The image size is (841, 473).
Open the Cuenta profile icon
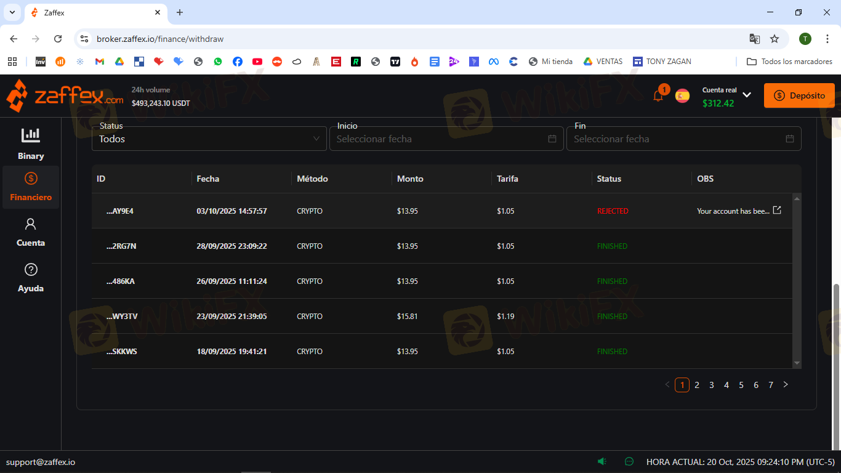pos(31,224)
